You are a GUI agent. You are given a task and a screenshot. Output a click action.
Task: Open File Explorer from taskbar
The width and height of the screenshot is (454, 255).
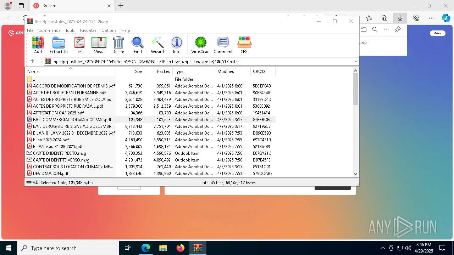coord(163,248)
